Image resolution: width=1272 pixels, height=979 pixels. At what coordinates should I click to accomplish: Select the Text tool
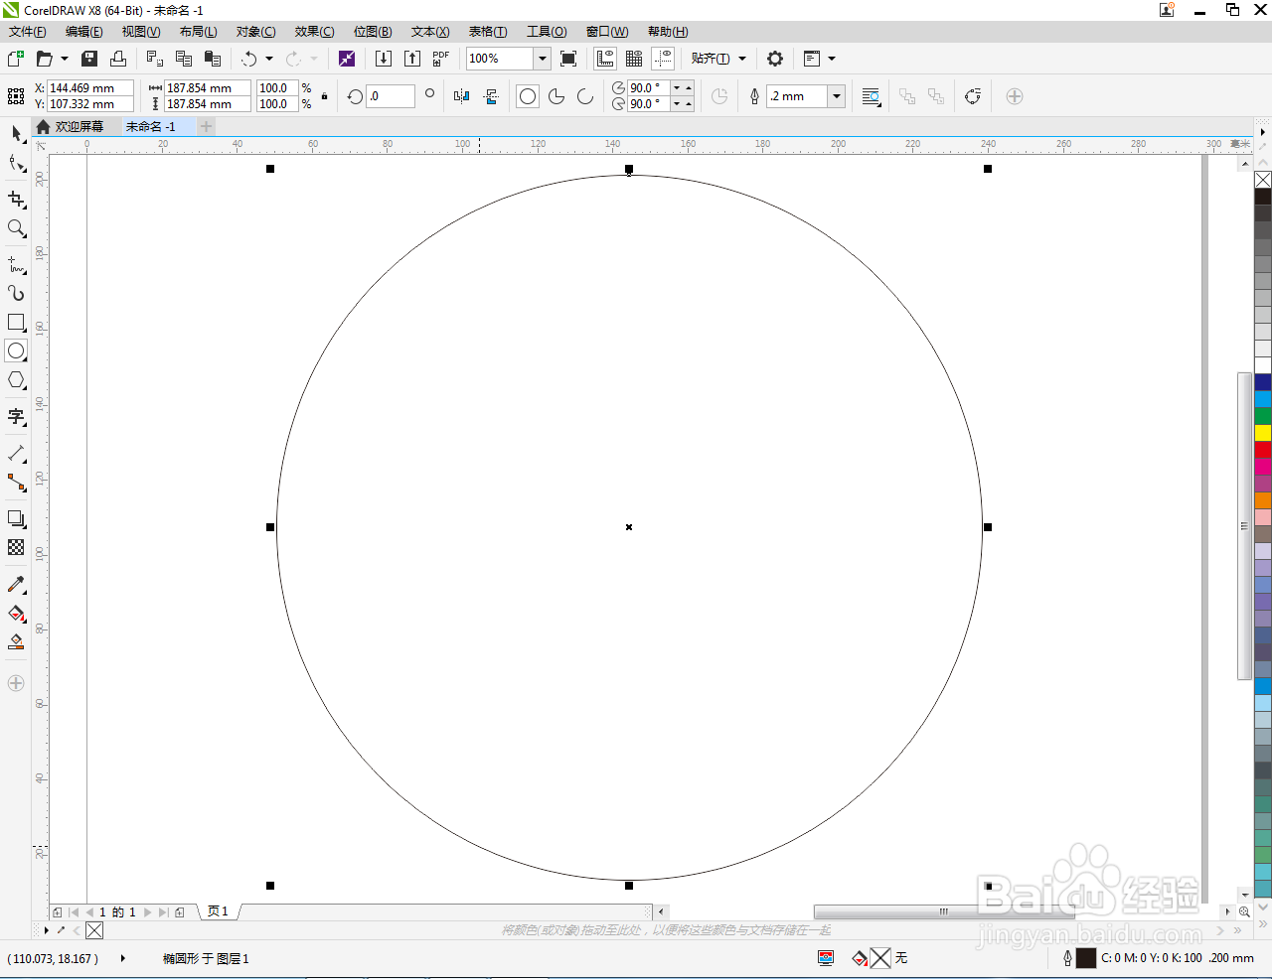tap(16, 416)
